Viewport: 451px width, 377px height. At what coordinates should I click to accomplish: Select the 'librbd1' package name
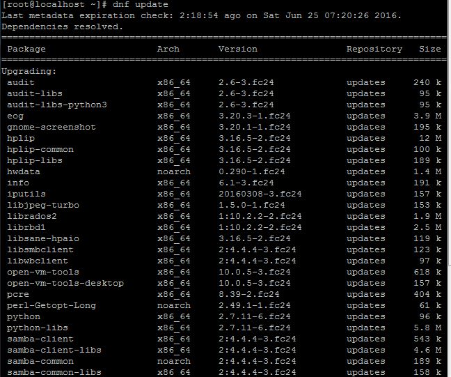26,228
